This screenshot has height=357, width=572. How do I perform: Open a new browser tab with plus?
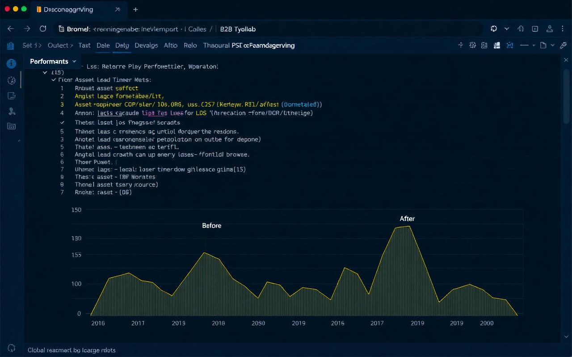tap(135, 9)
